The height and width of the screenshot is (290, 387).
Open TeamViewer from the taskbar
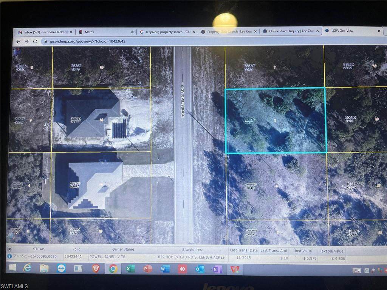61,268
